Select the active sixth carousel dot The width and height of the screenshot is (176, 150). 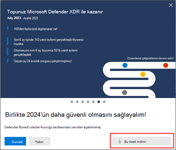click(99, 102)
